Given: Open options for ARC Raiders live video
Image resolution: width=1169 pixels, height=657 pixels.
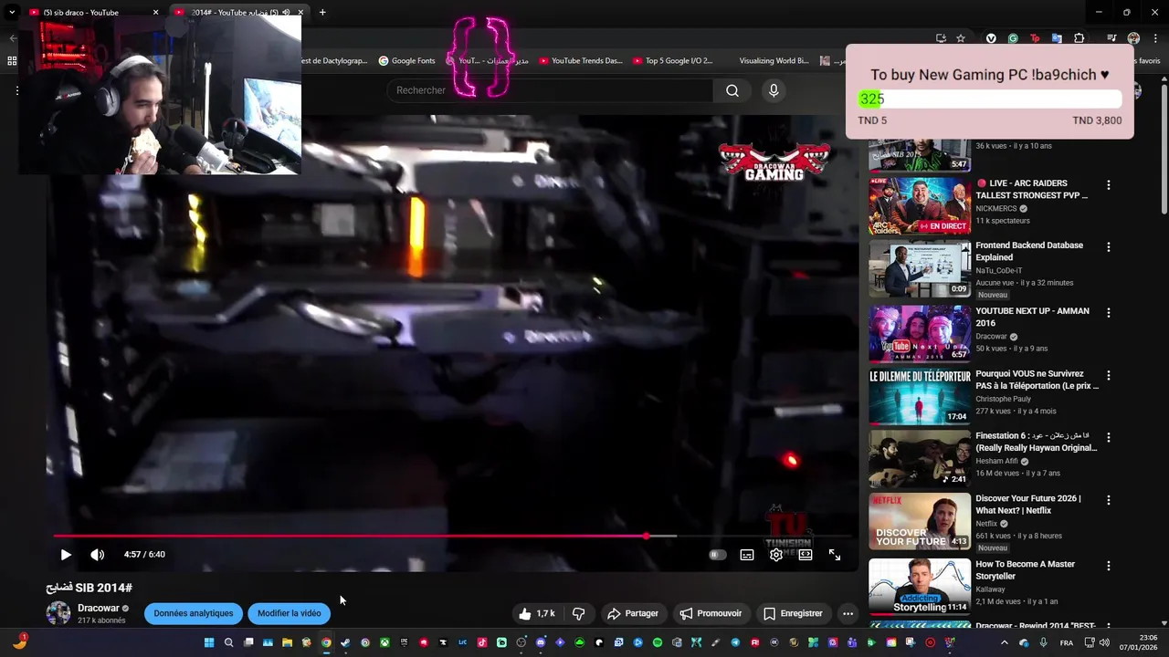Looking at the screenshot, I should [1109, 185].
